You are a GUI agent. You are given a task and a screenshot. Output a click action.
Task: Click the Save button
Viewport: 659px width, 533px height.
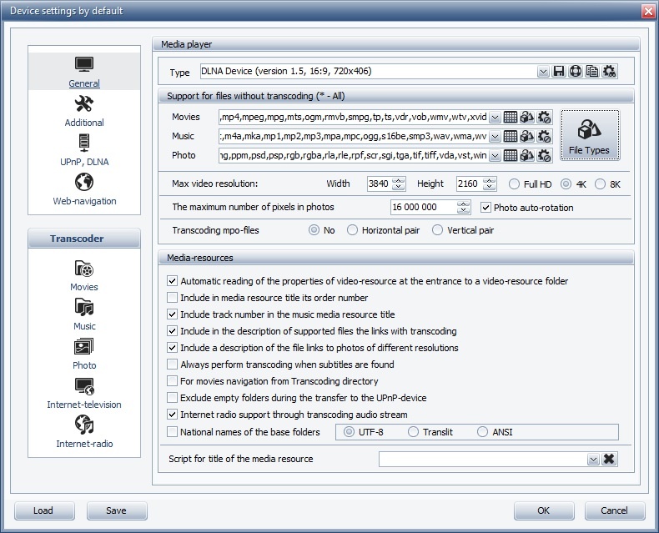pyautogui.click(x=117, y=510)
